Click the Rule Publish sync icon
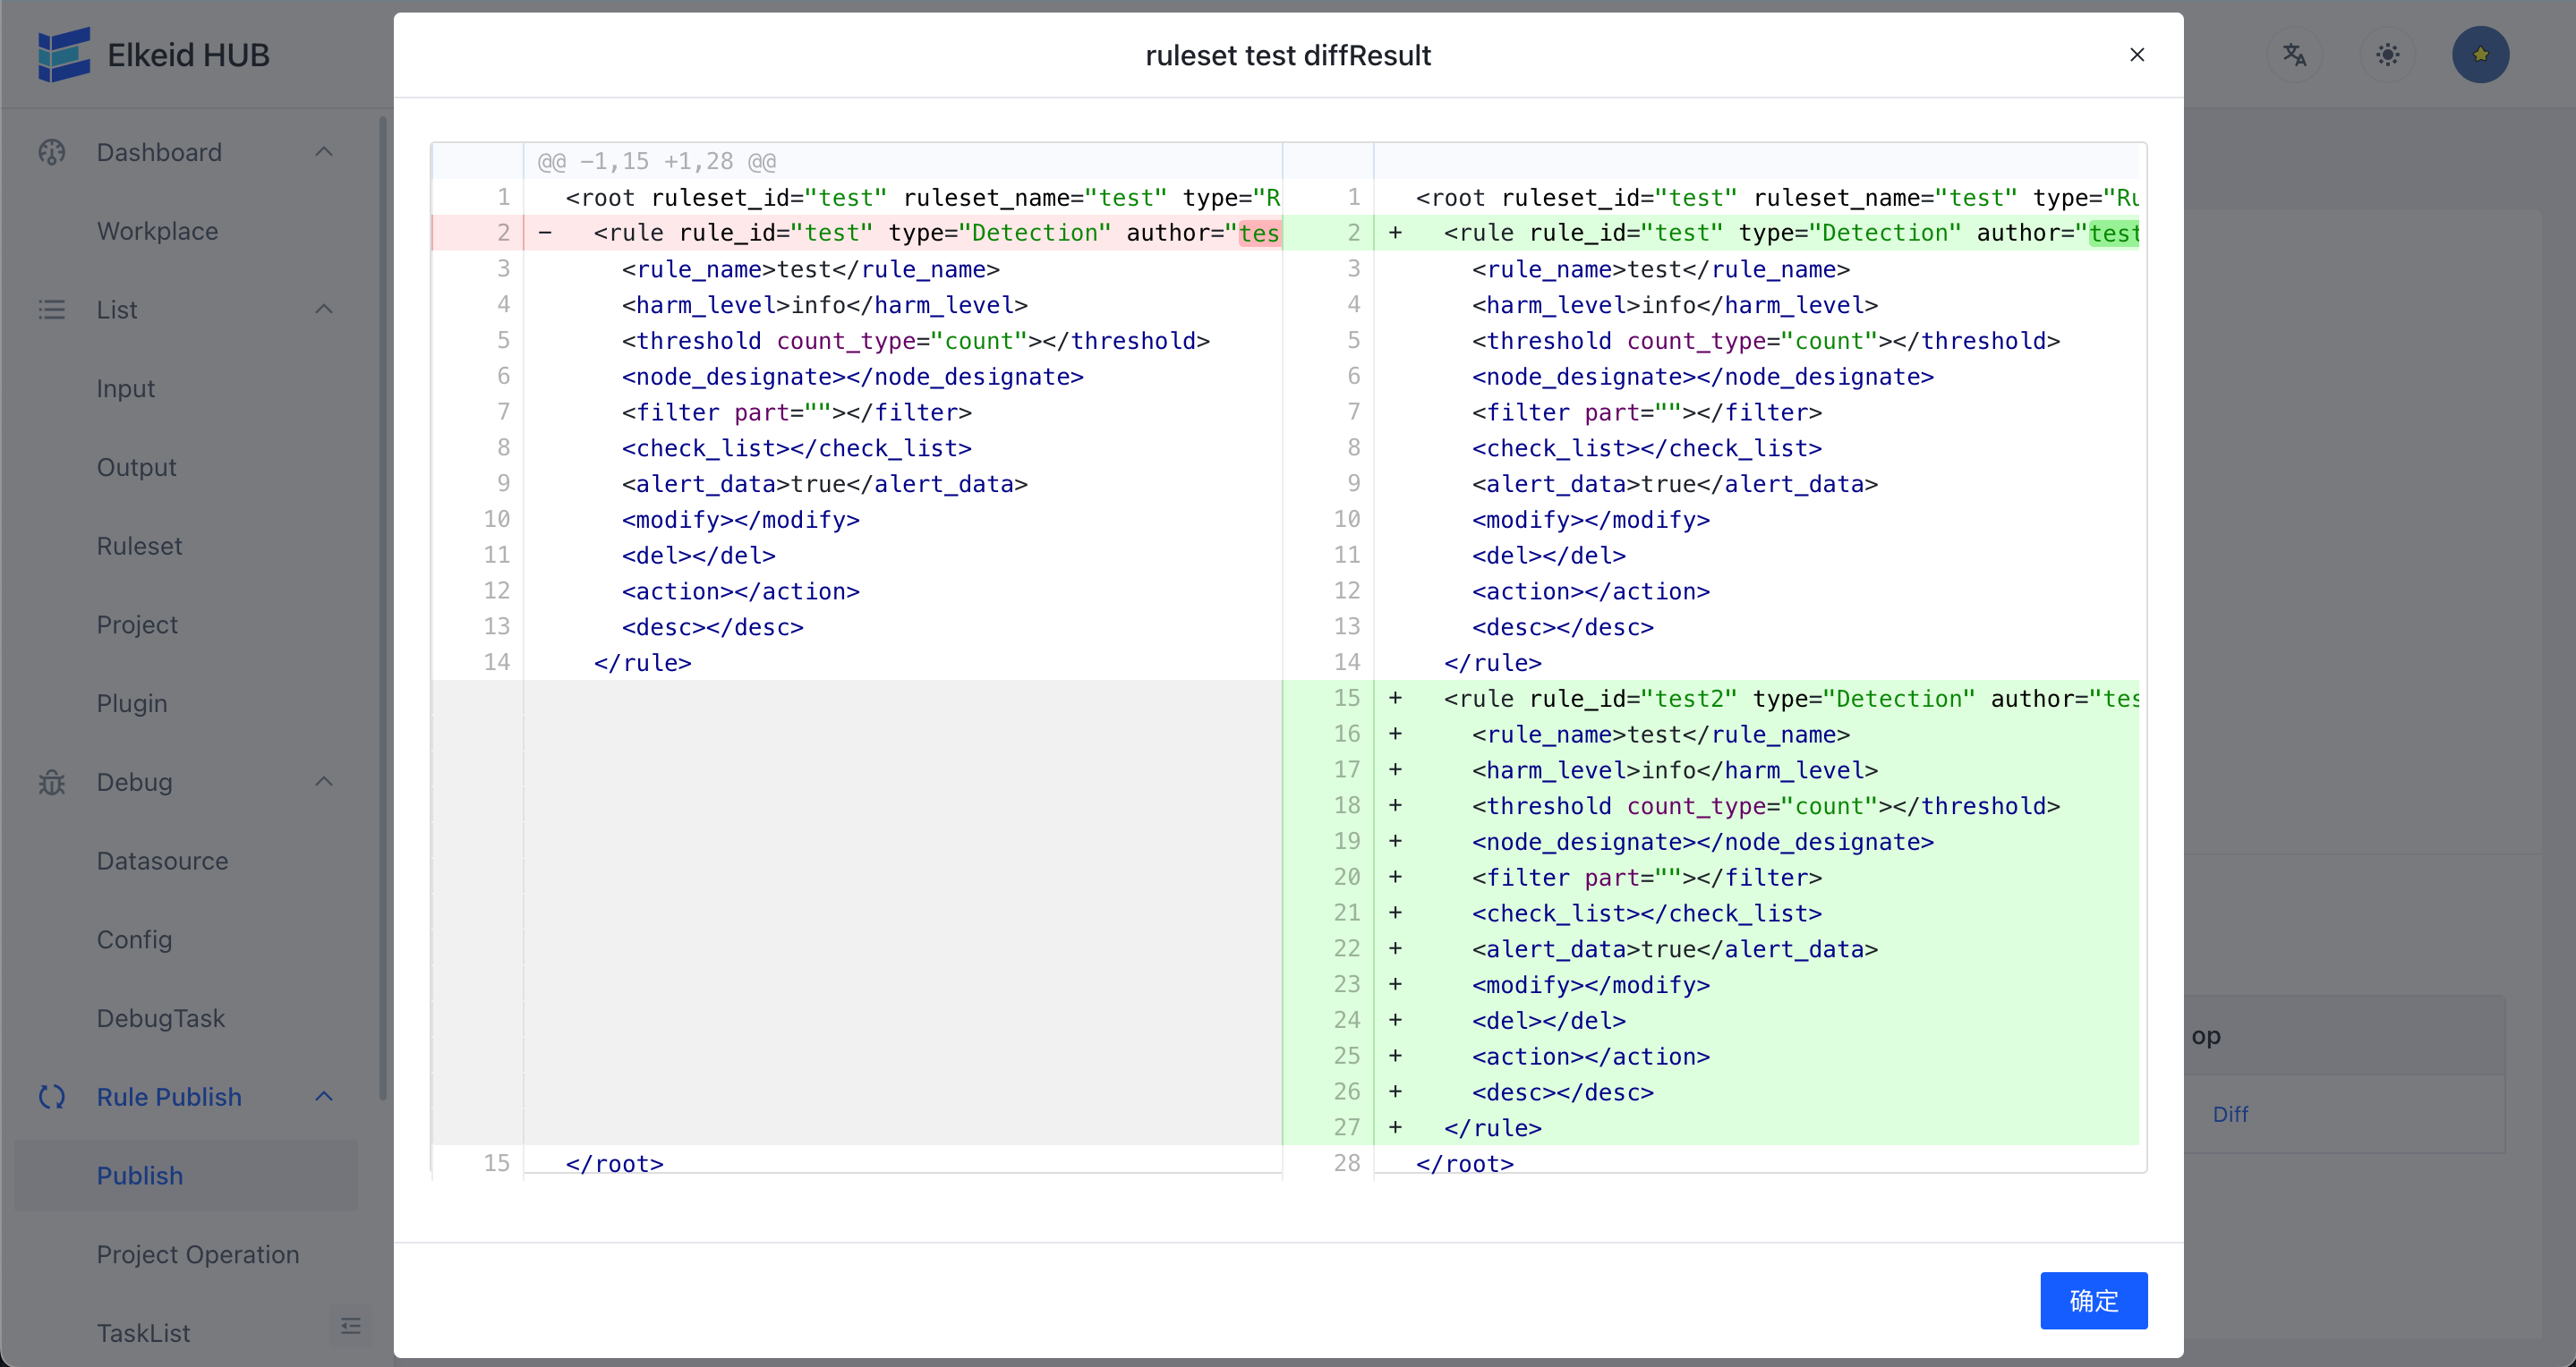 point(52,1097)
